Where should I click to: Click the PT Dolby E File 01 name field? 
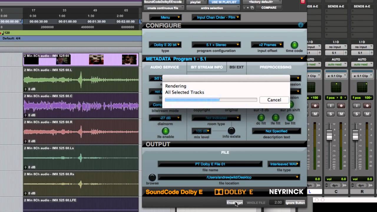[210, 164]
